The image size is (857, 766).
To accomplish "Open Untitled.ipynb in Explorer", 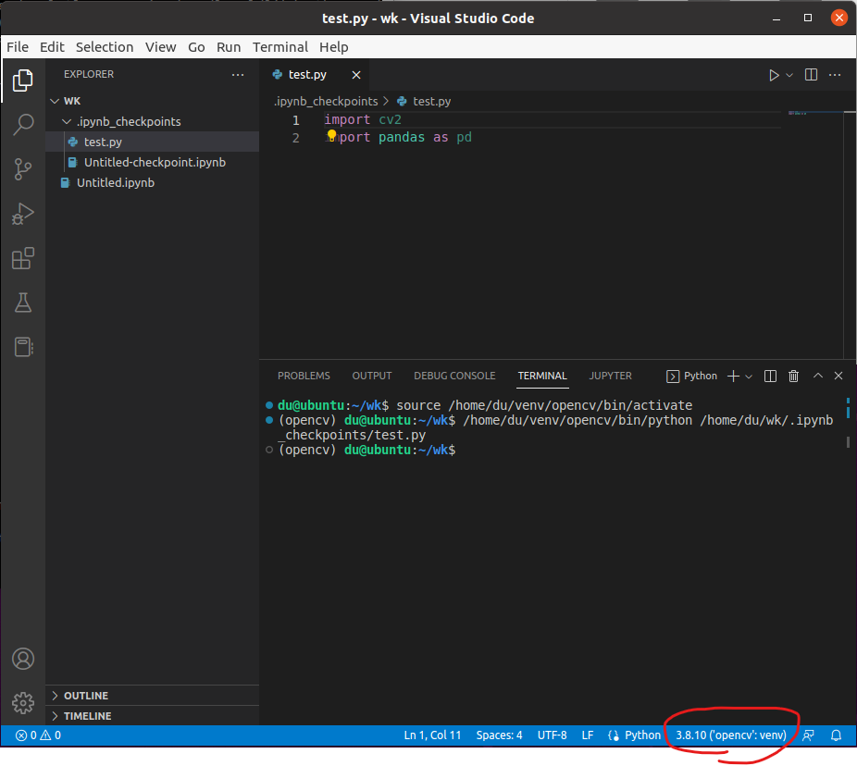I will (153, 182).
